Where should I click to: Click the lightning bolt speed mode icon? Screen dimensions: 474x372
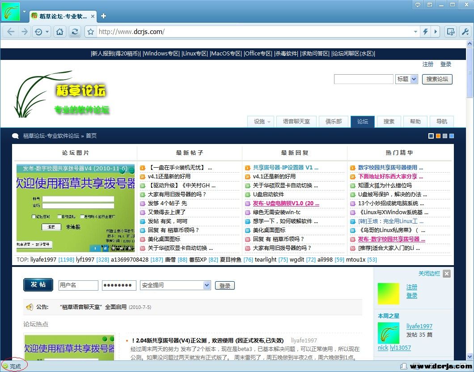425,32
